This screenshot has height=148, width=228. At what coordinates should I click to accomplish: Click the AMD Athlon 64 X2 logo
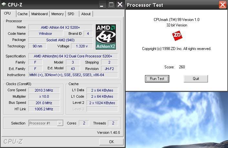(106, 37)
